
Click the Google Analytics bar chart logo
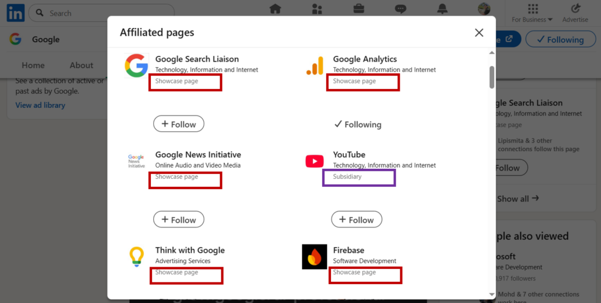[315, 66]
